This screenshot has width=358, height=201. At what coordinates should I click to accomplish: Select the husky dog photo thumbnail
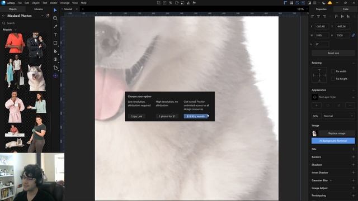pos(36,78)
